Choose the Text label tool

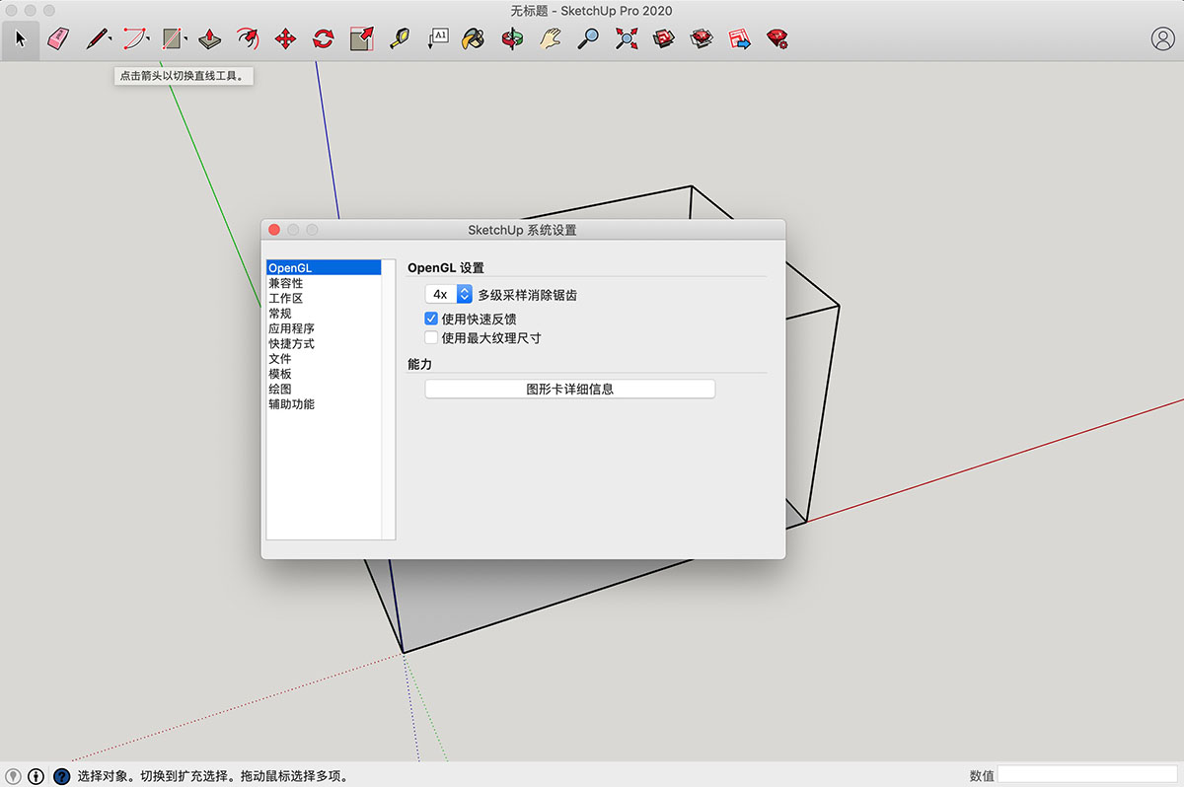[437, 39]
